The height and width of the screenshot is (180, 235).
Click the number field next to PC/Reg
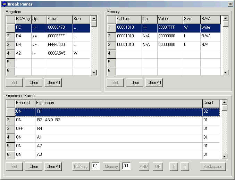pos(95,166)
